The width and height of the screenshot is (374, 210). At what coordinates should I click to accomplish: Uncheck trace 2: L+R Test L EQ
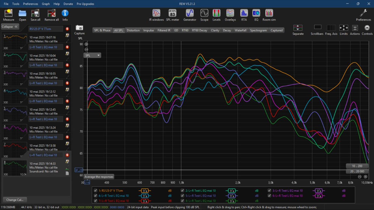[182, 190]
